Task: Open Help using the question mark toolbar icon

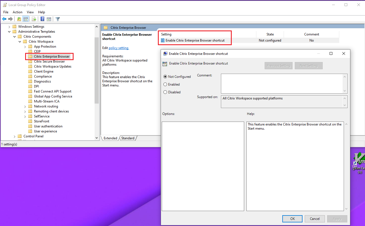Action: pyautogui.click(x=42, y=19)
